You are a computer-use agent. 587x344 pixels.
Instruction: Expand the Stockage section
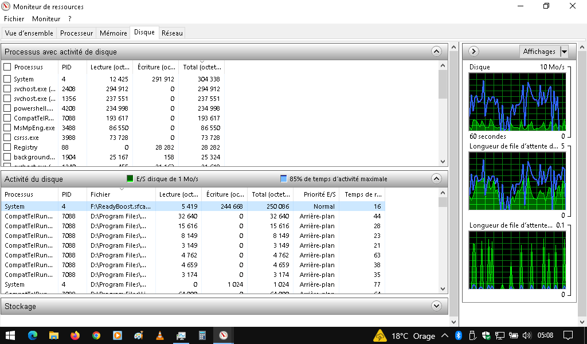coord(436,306)
